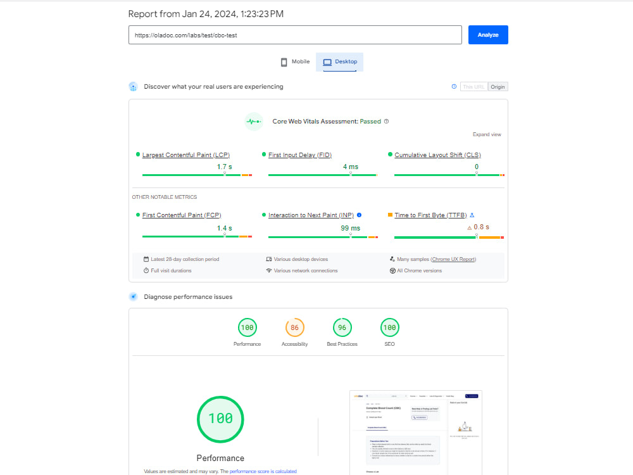Image resolution: width=633 pixels, height=475 pixels.
Task: Click the devices icon for desktop devices
Action: click(x=269, y=259)
